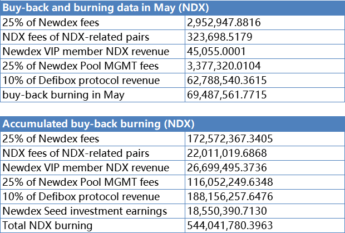This screenshot has width=345, height=233.
Task: Select the value 45,055.0001
Action: tap(216, 51)
